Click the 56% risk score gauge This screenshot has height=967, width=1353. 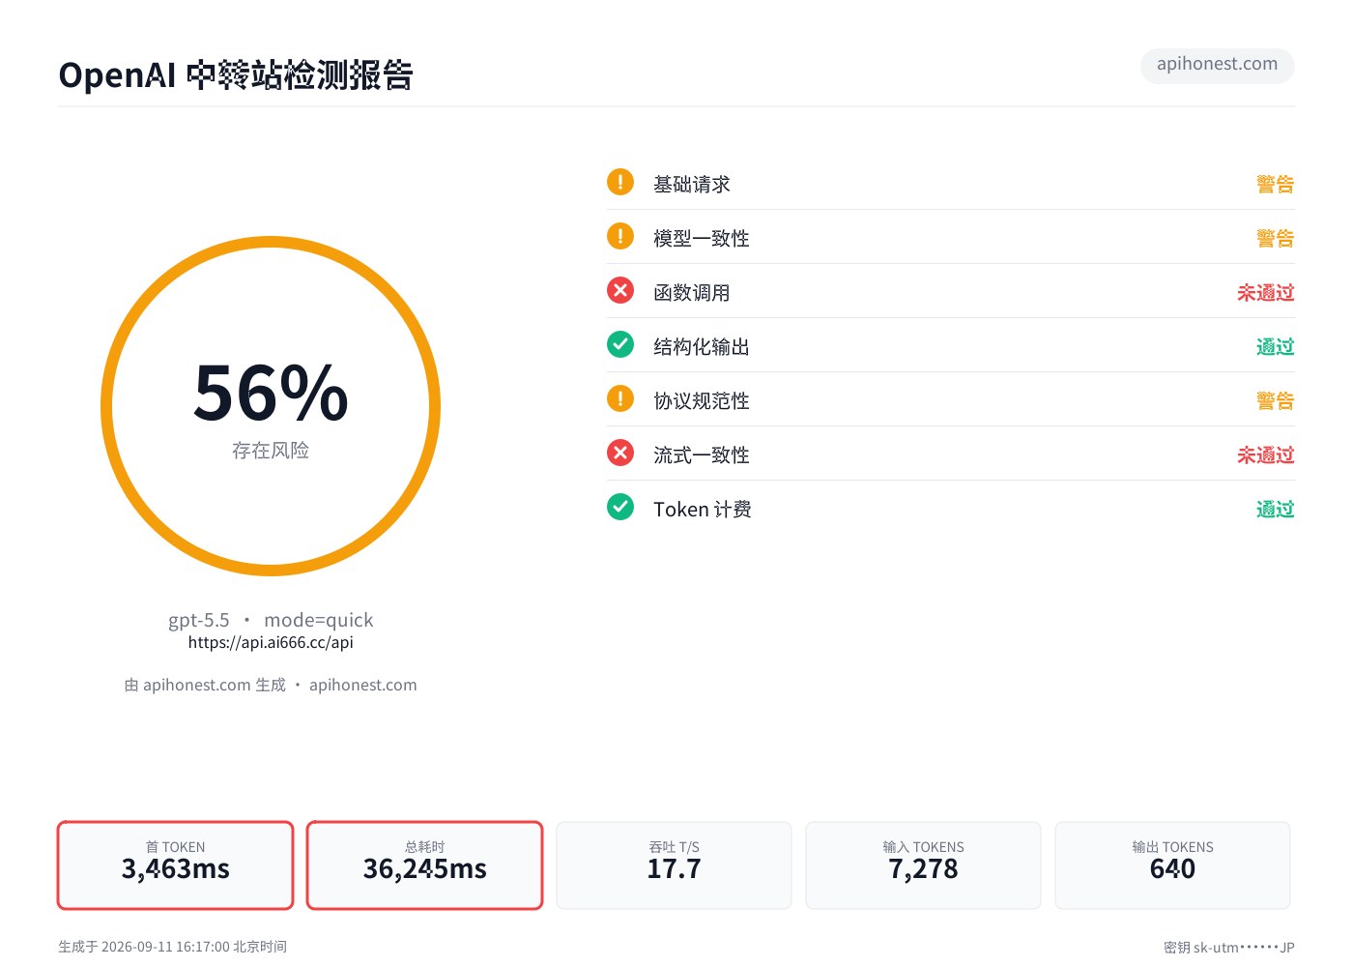tap(271, 406)
